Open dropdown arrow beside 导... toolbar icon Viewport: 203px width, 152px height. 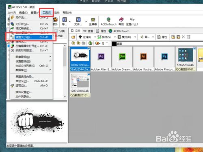(x=70, y=21)
